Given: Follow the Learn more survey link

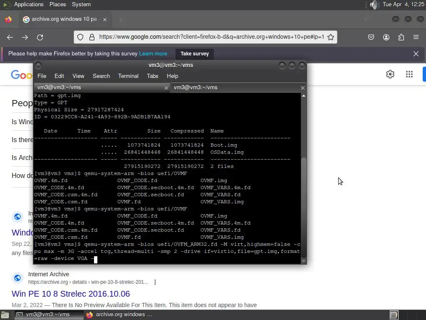Looking at the screenshot, I should 153,54.
